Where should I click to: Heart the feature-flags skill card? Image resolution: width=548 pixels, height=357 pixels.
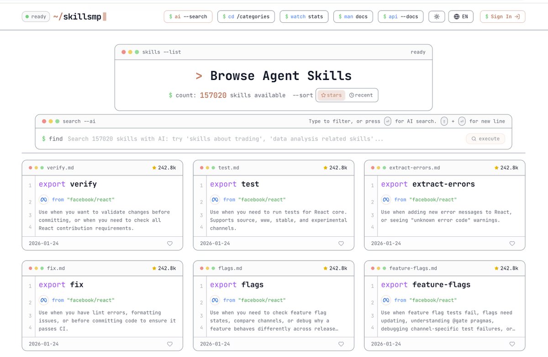click(x=512, y=344)
